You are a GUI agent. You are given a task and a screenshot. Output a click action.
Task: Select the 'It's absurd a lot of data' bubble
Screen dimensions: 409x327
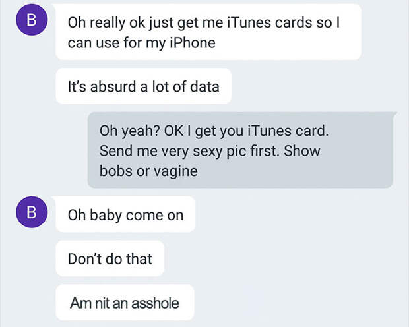[x=144, y=86]
